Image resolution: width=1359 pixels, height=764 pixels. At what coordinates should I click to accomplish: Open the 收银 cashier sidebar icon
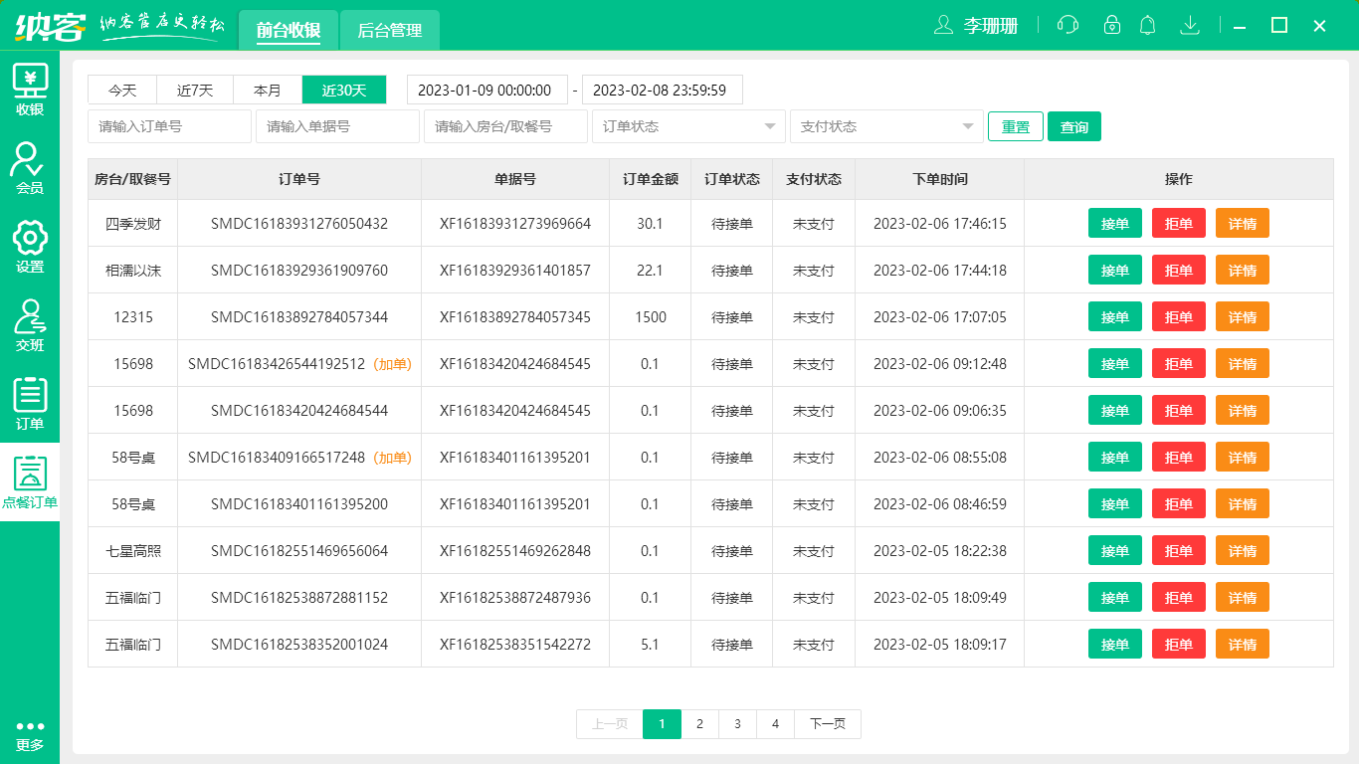[30, 90]
